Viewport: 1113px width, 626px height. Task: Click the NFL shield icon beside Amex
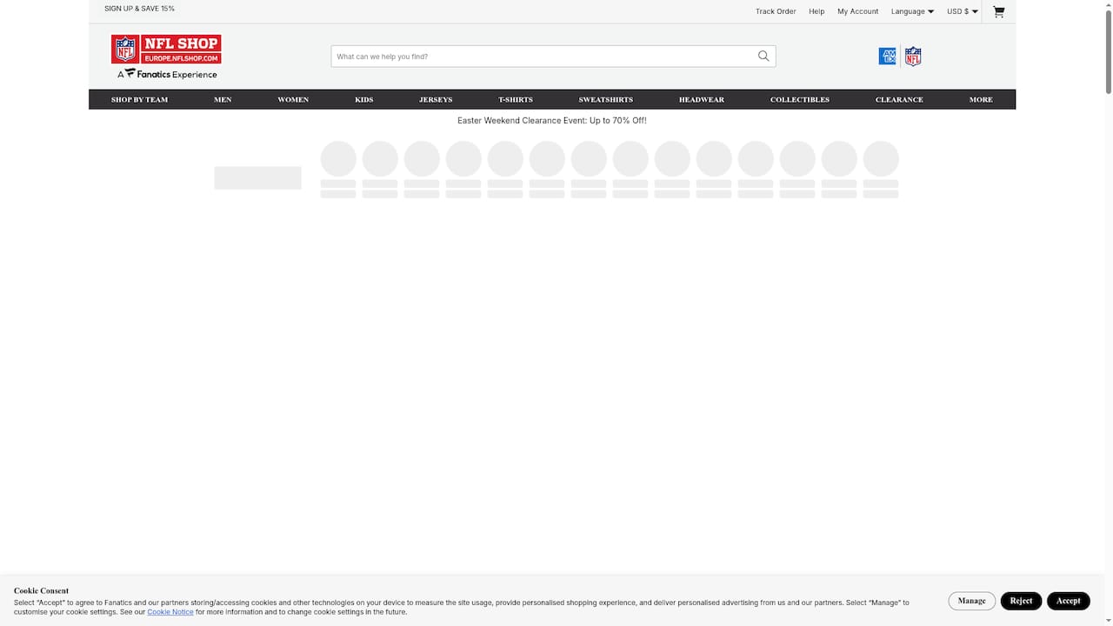913,57
